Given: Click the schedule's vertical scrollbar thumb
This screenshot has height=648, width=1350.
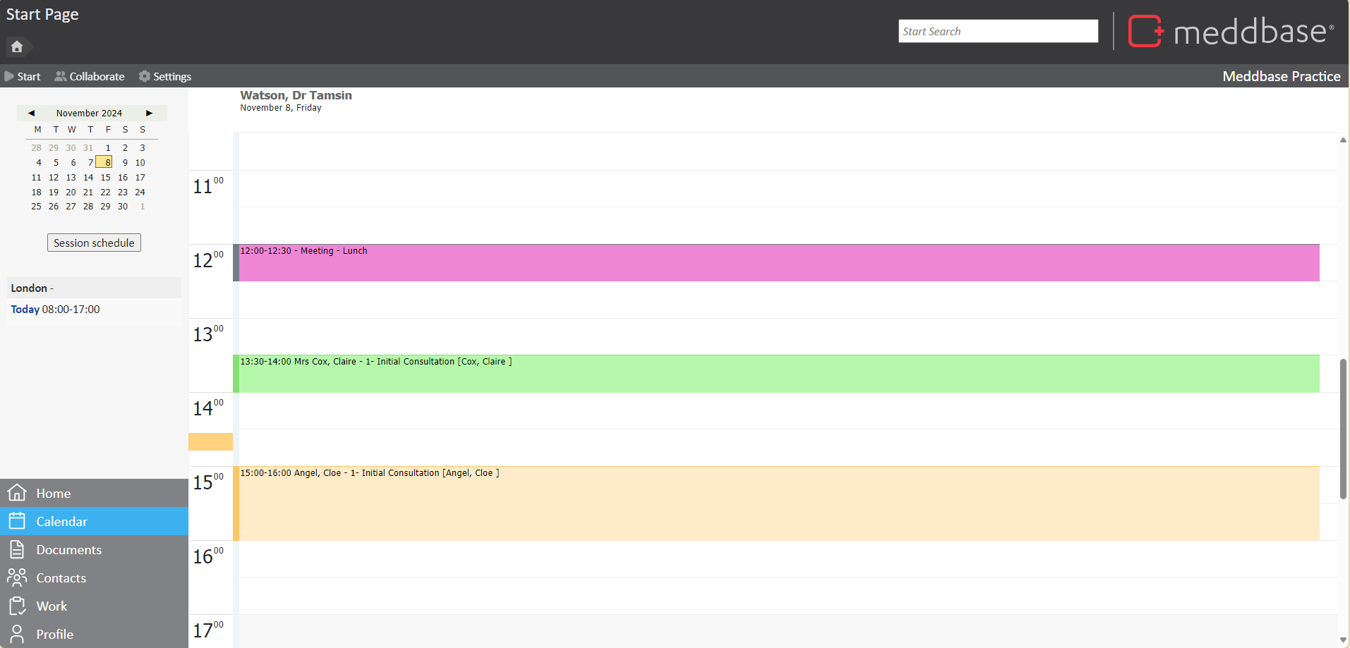Looking at the screenshot, I should click(1343, 429).
